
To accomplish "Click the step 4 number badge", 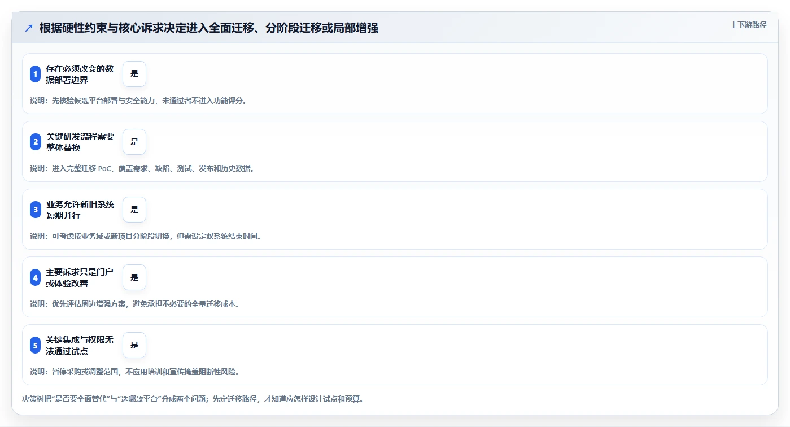I will 35,277.
